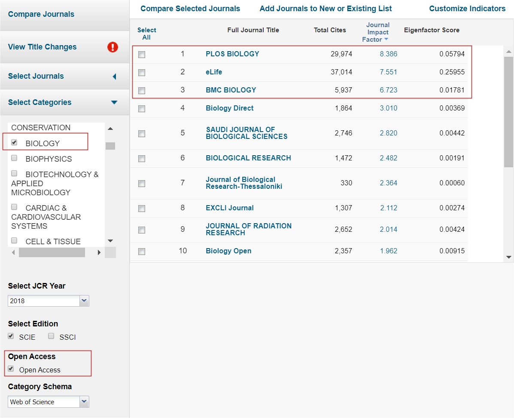The width and height of the screenshot is (514, 418).
Task: Open the Select JCR Year dropdown
Action: 84,301
